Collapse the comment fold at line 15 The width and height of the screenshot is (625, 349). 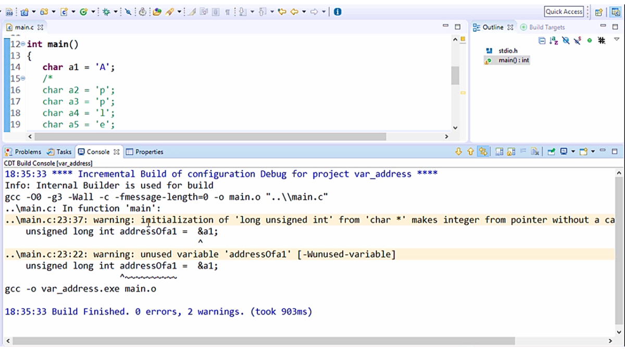(22, 79)
